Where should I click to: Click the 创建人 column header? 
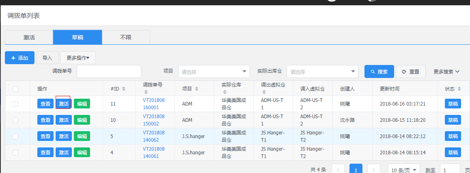coord(347,89)
